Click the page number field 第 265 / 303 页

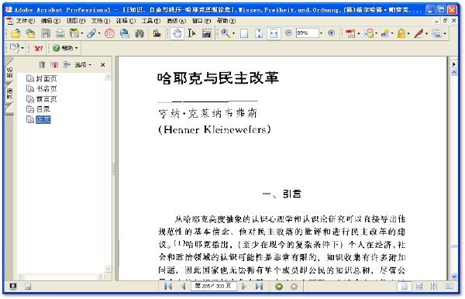214,287
